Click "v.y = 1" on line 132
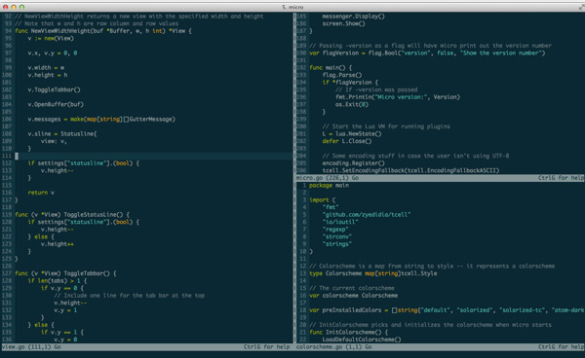585x358 pixels. click(65, 310)
